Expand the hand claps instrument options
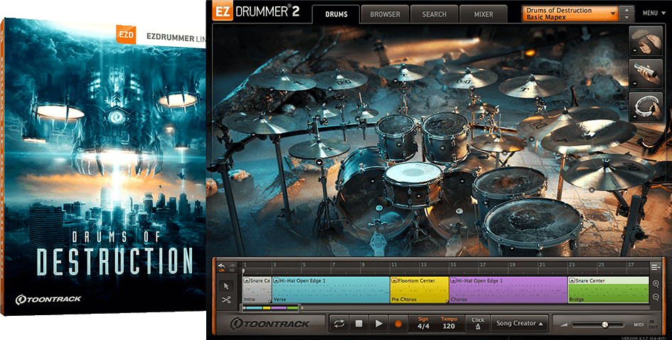This screenshot has height=340, width=672. 634,51
